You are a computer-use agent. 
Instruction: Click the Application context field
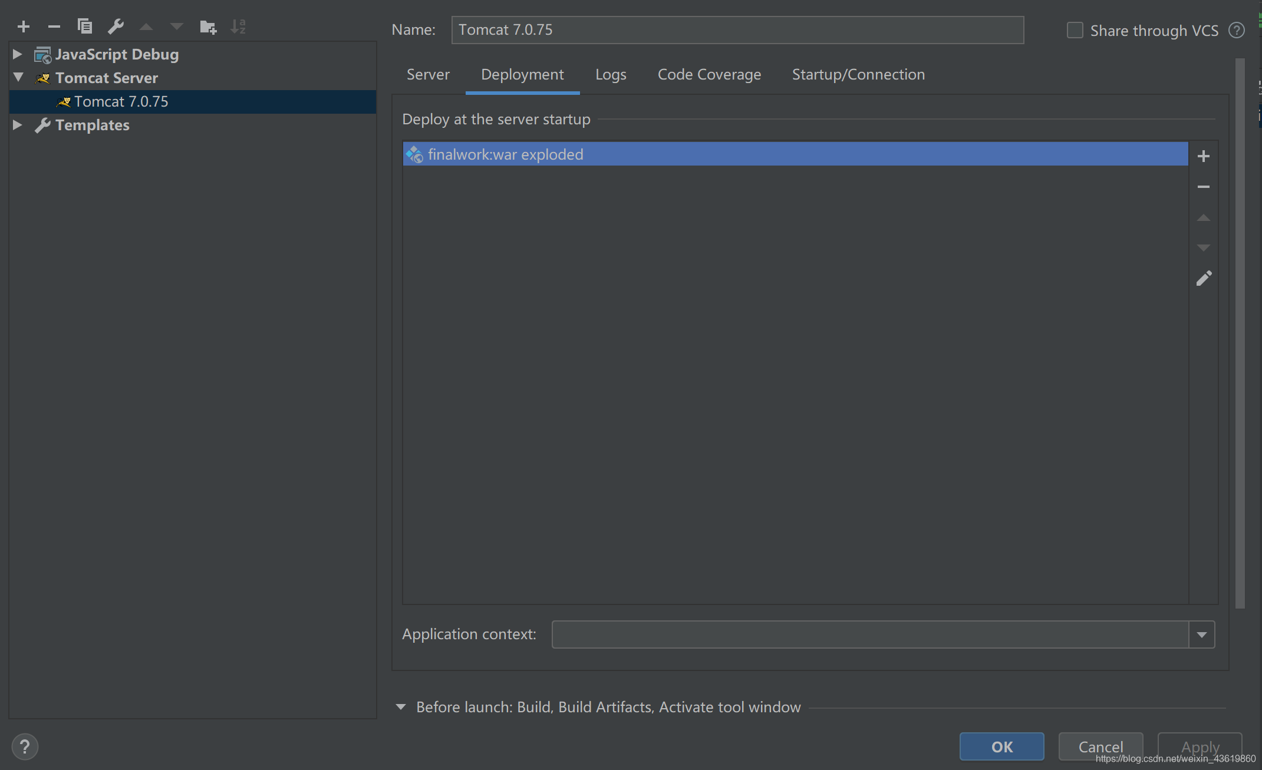click(870, 634)
